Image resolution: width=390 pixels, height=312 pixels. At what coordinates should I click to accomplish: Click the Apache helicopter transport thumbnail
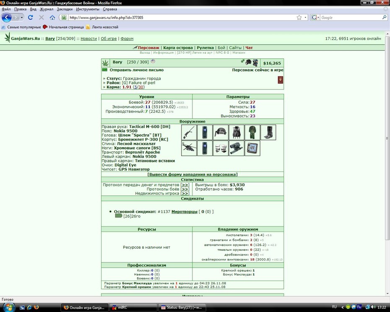(x=189, y=148)
